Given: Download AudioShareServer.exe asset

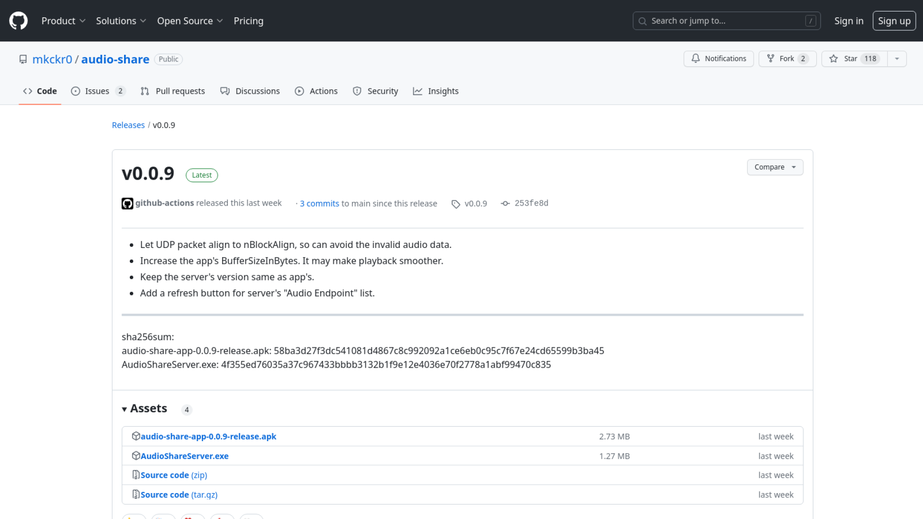Looking at the screenshot, I should coord(185,456).
